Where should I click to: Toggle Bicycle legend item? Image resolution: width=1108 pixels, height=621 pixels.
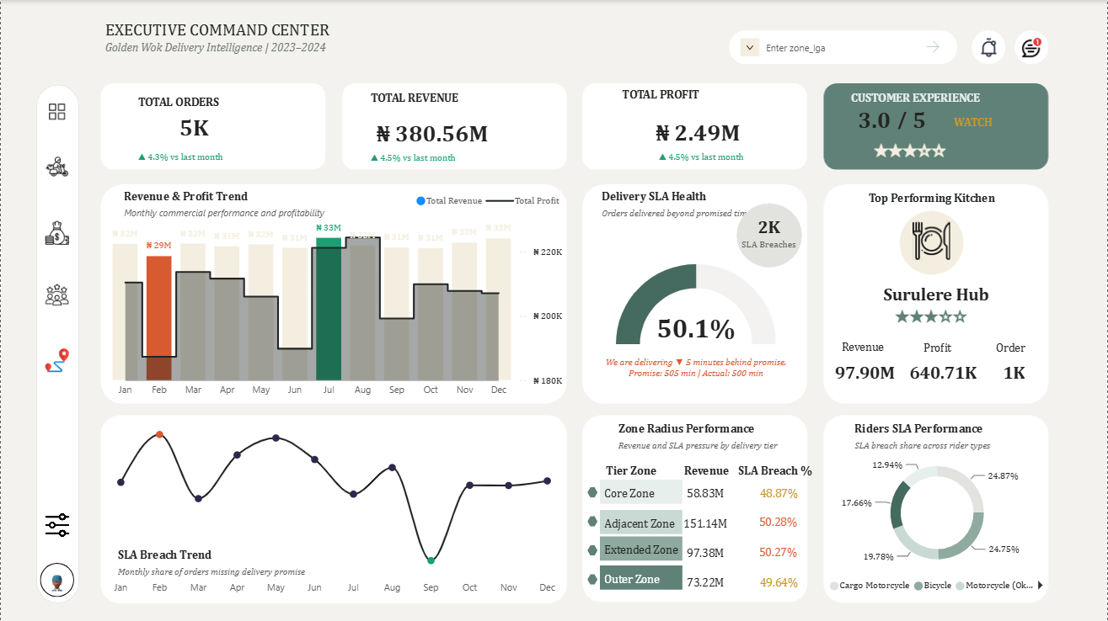pyautogui.click(x=933, y=585)
